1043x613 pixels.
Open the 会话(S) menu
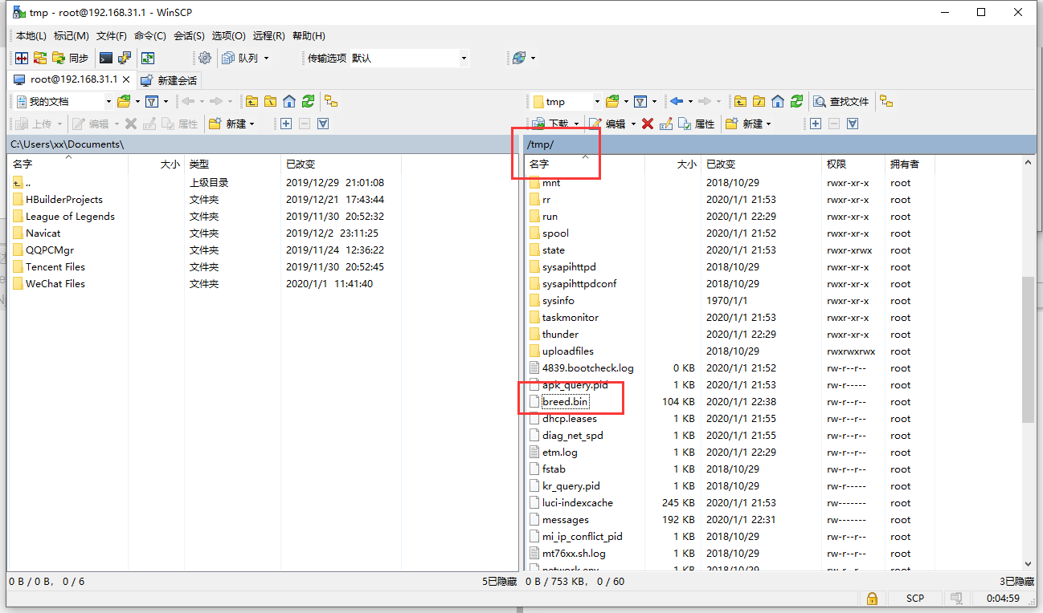click(189, 35)
